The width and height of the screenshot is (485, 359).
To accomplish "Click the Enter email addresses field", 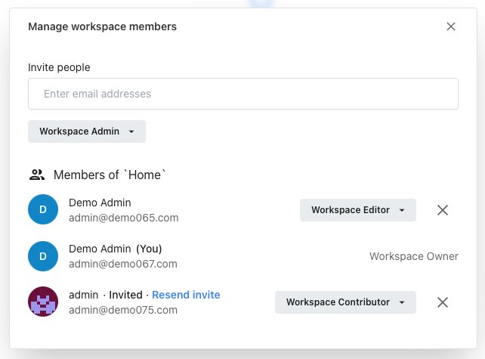I will click(x=242, y=94).
